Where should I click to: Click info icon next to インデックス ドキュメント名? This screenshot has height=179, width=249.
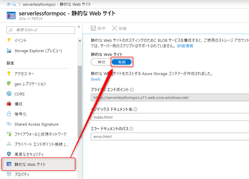[x=135, y=109]
